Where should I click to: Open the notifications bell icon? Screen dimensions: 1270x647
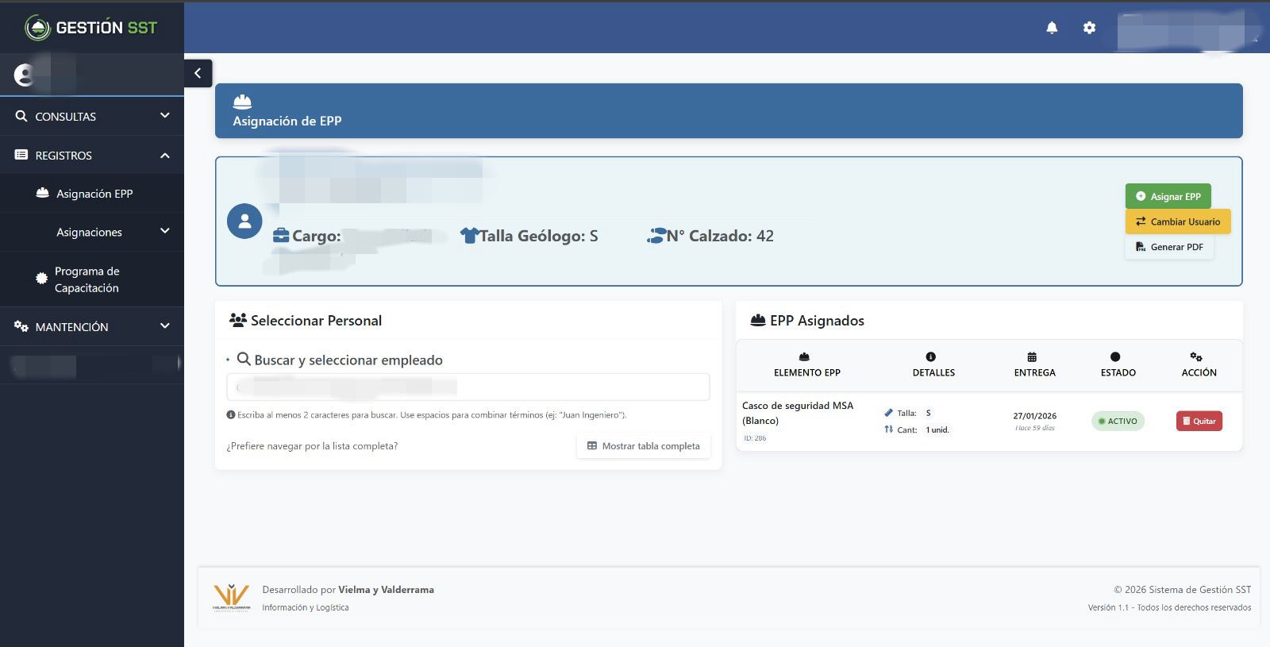pos(1052,28)
